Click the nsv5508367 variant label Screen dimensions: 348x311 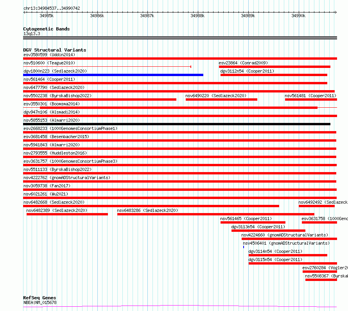326,276
